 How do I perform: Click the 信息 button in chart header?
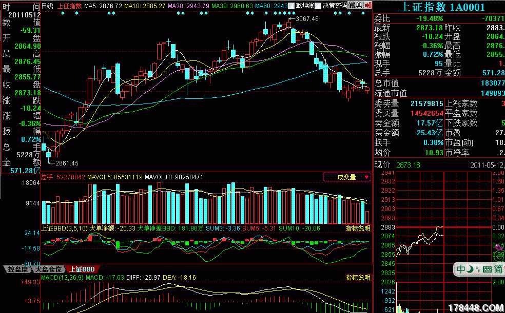point(355,5)
